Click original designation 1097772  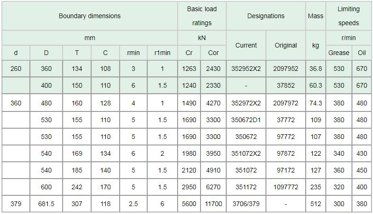286,187
